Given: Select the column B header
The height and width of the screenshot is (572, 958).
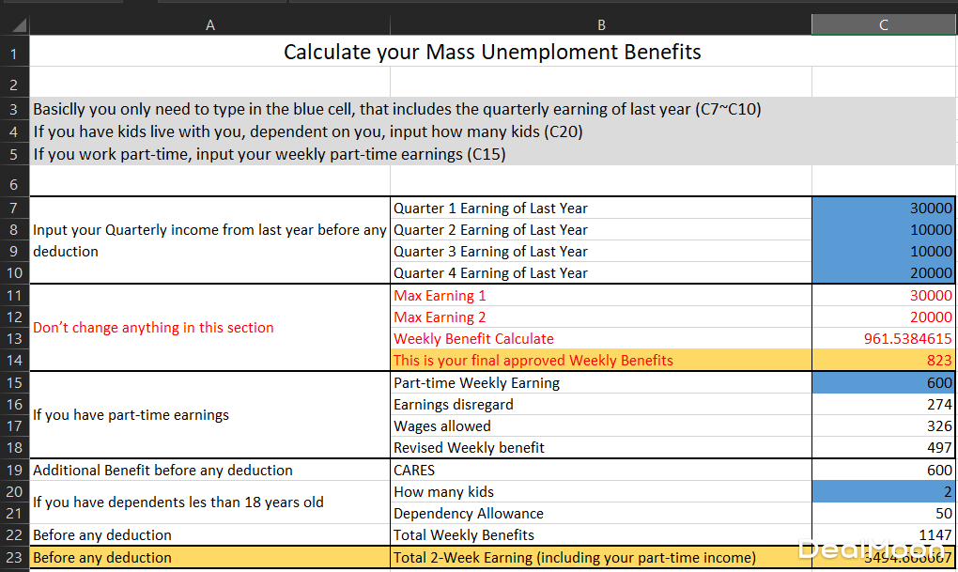Looking at the screenshot, I should (601, 25).
